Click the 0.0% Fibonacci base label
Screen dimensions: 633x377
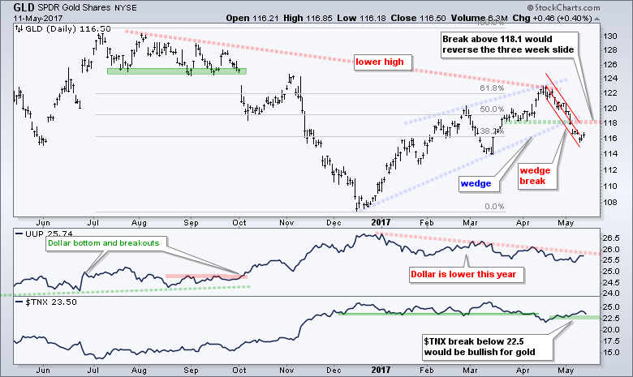coord(494,207)
